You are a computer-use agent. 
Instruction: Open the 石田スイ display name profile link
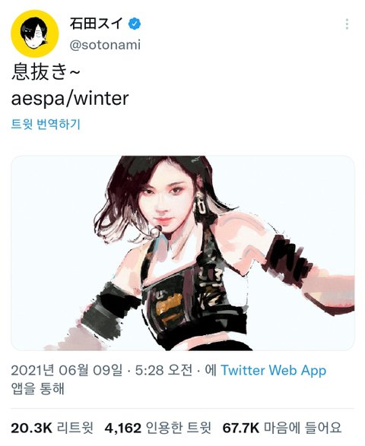point(96,24)
